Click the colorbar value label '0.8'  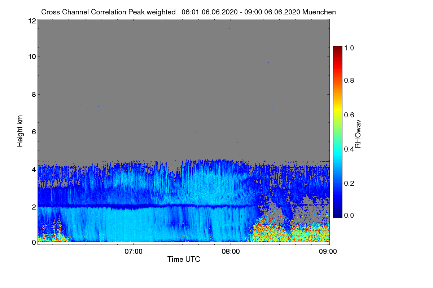[349, 80]
